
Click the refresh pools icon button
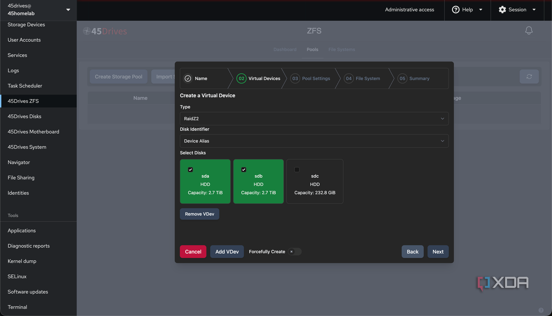pos(529,76)
